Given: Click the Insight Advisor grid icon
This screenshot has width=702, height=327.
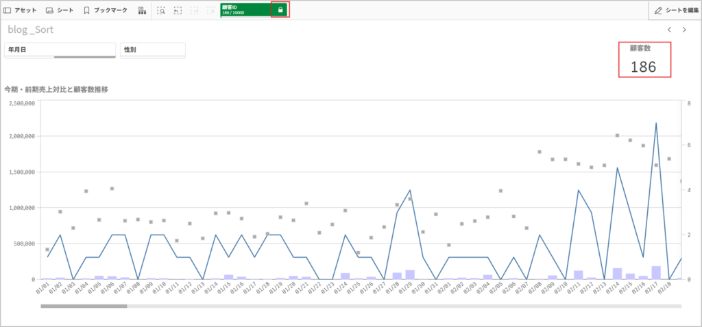Looking at the screenshot, I should coord(142,10).
